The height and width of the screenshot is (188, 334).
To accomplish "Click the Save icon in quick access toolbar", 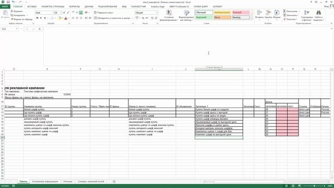I will coord(8,2).
